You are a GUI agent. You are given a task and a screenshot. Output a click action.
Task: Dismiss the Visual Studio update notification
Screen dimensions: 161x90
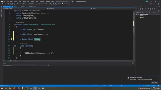click(x=158, y=77)
